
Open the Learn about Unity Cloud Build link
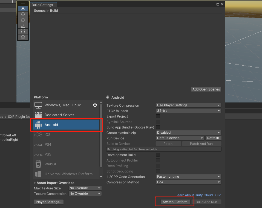point(198,195)
